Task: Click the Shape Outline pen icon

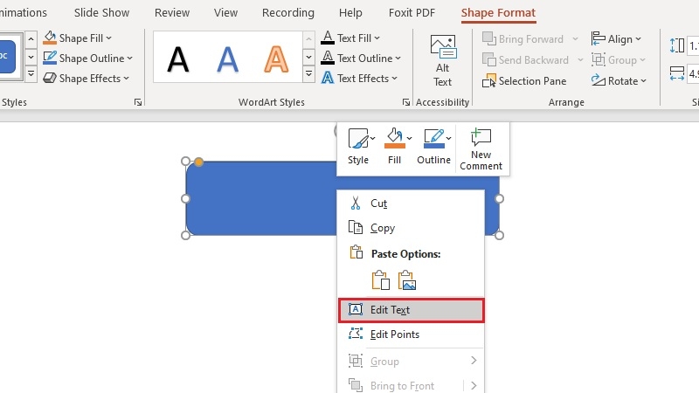Action: [50, 58]
